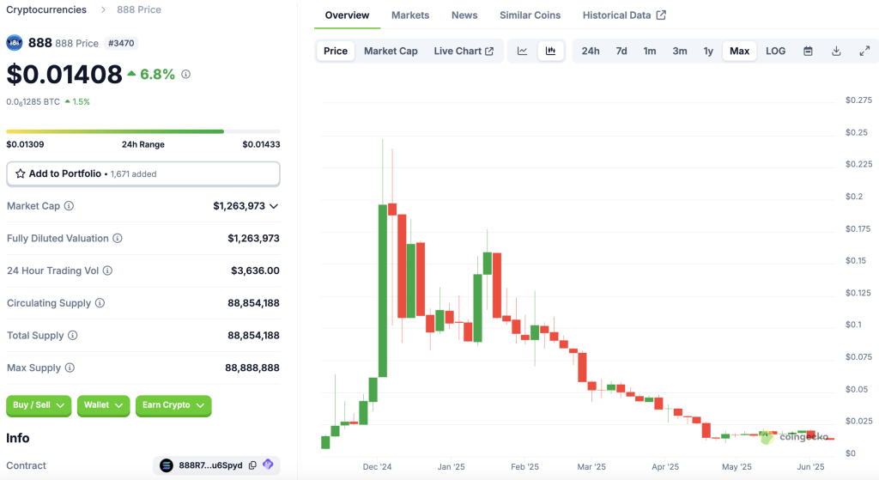The image size is (879, 480).
Task: Click the 888 Price breadcrumb text
Action: (x=139, y=9)
